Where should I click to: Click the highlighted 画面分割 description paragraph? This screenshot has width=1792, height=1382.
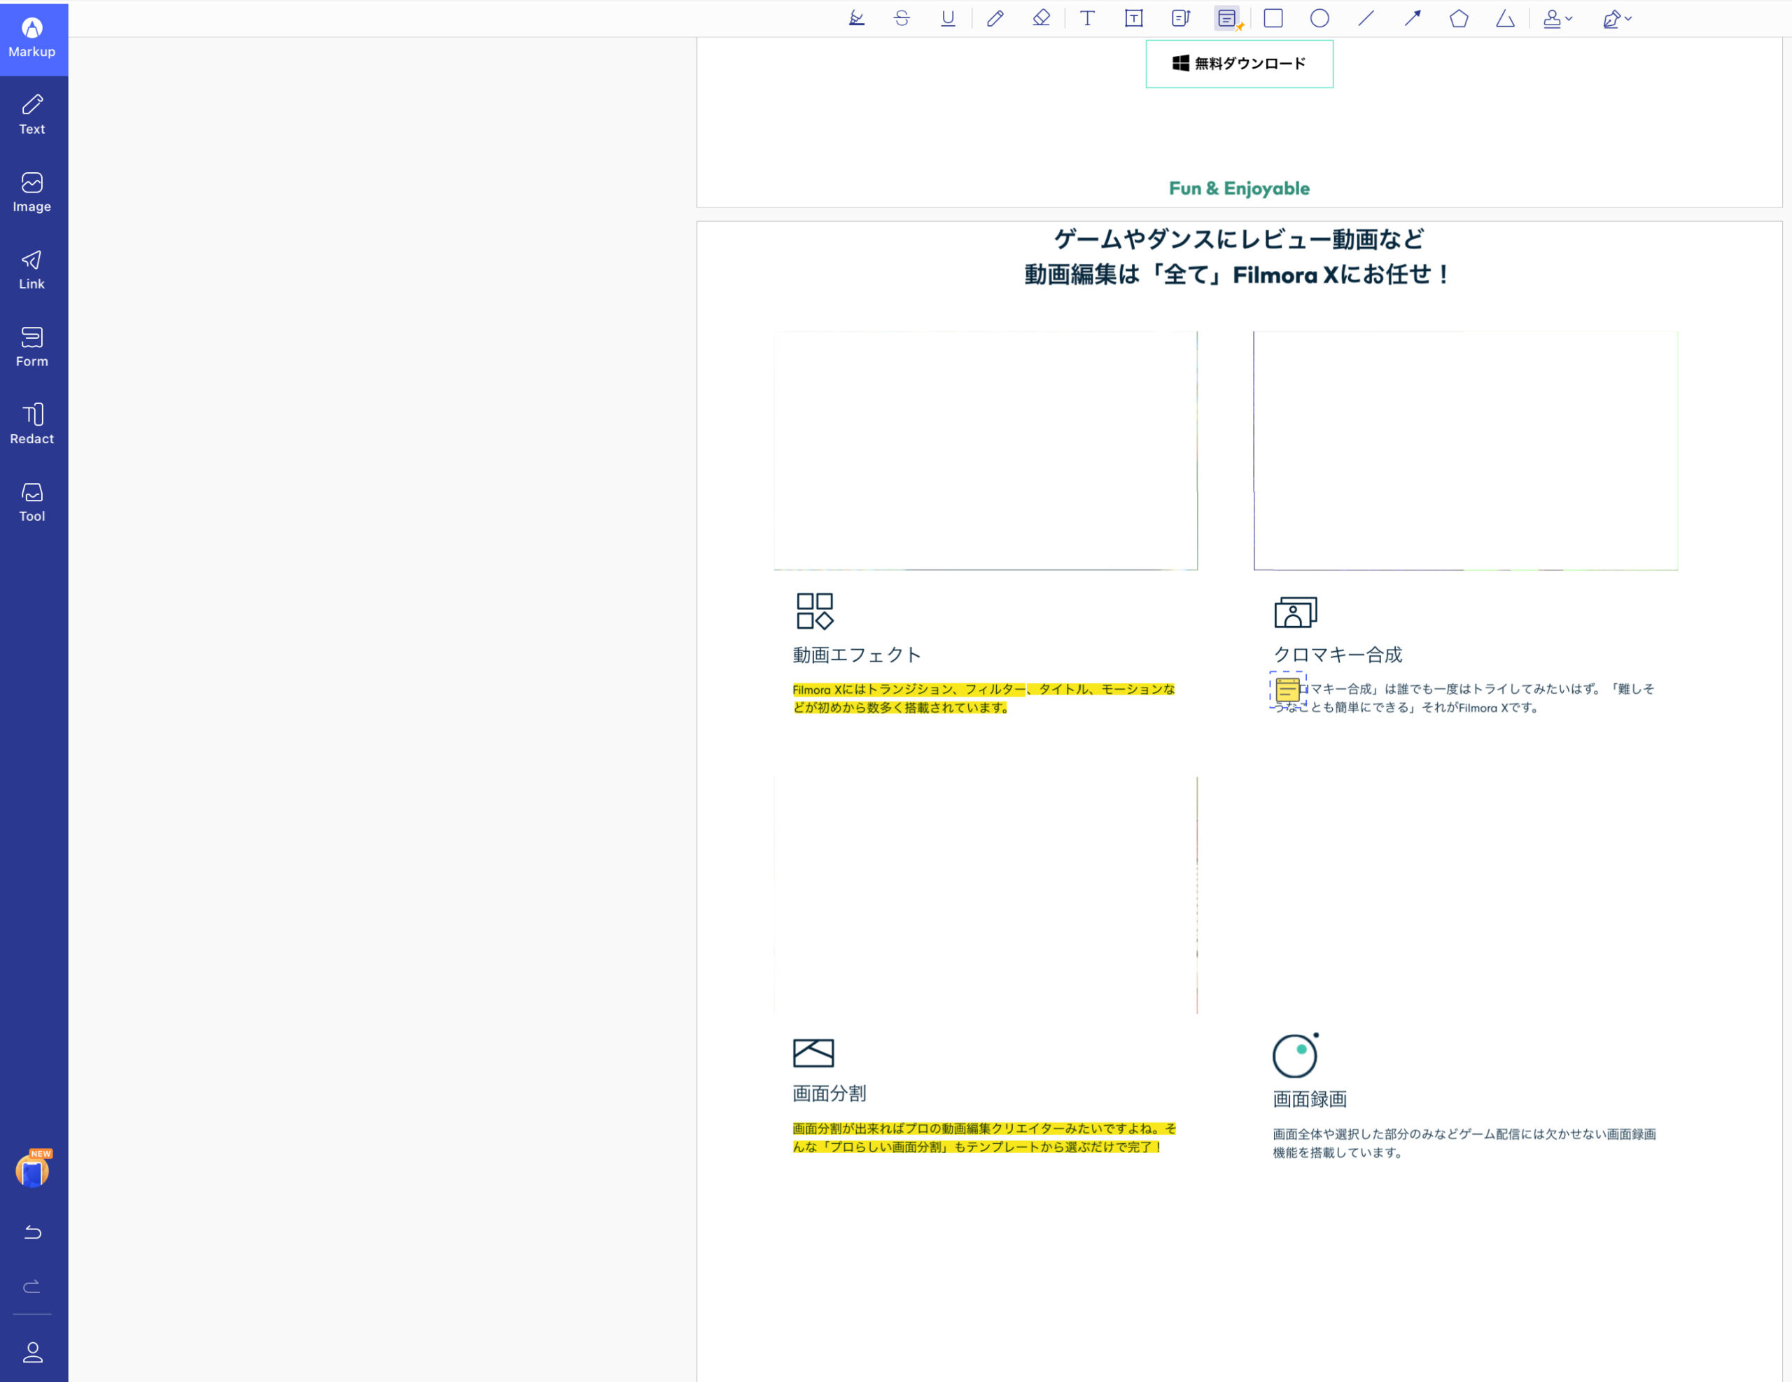click(x=983, y=1138)
